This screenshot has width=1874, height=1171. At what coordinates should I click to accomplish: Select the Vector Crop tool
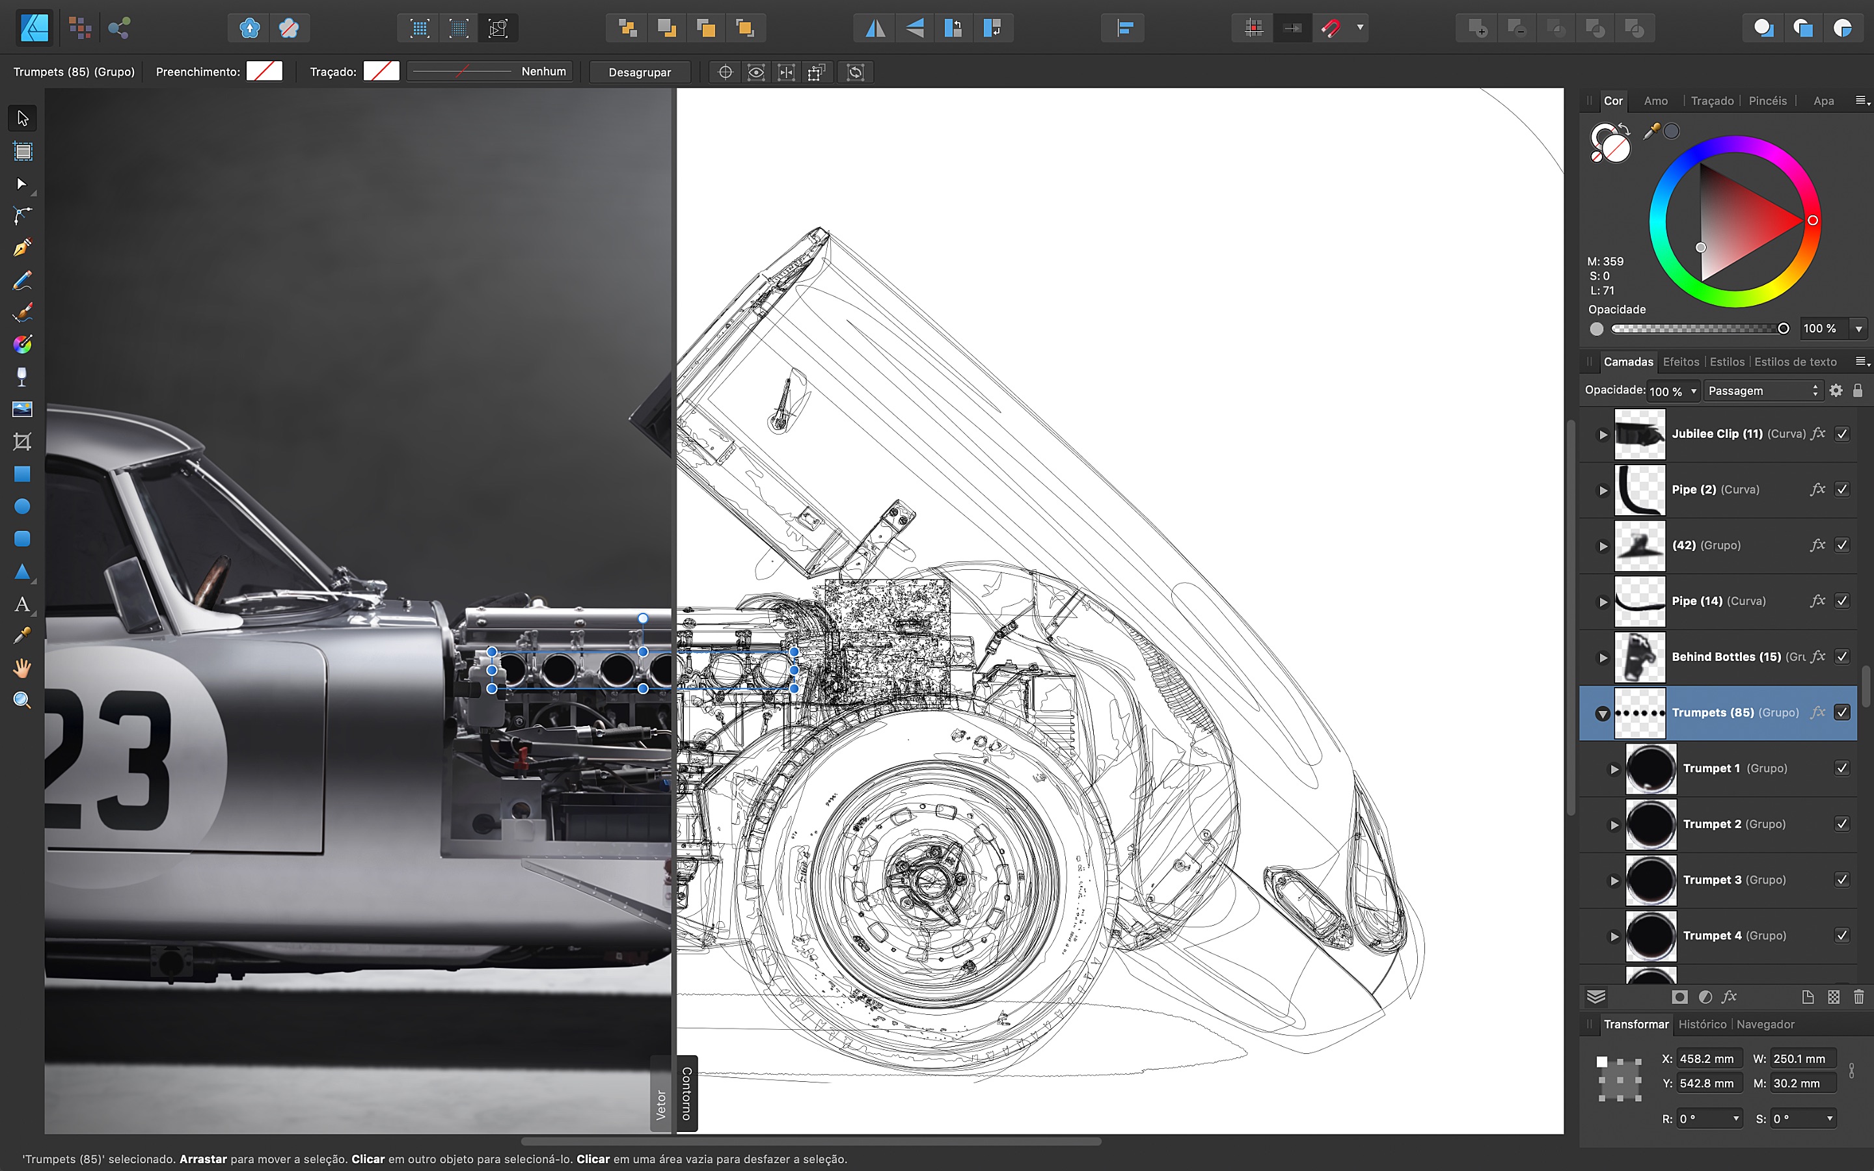(x=23, y=442)
